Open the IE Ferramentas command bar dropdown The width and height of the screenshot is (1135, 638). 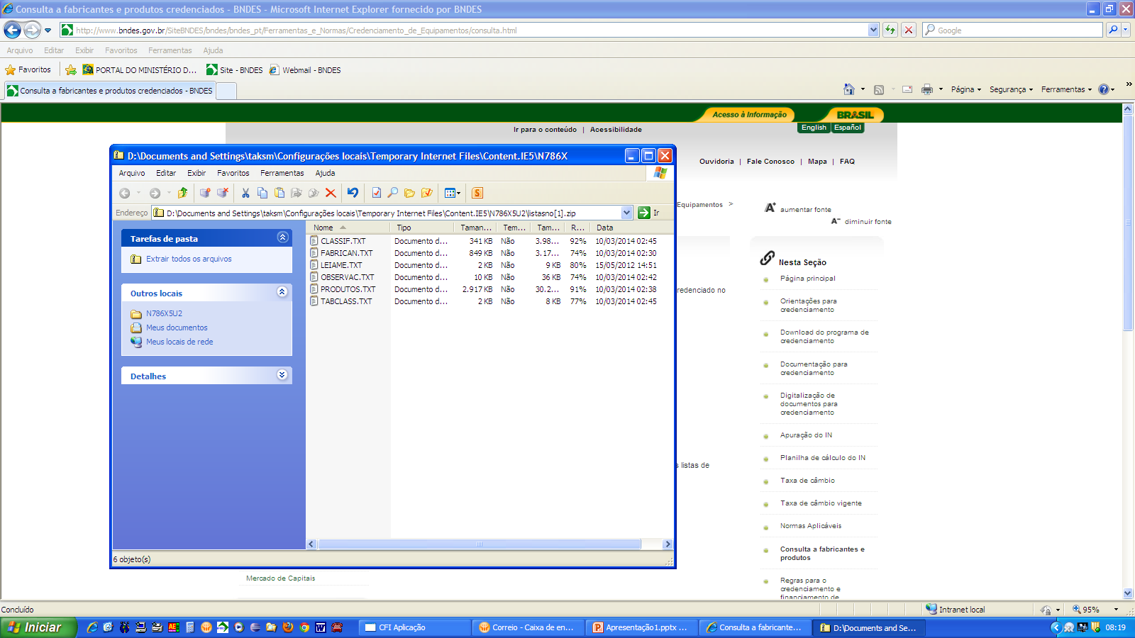coord(1067,89)
